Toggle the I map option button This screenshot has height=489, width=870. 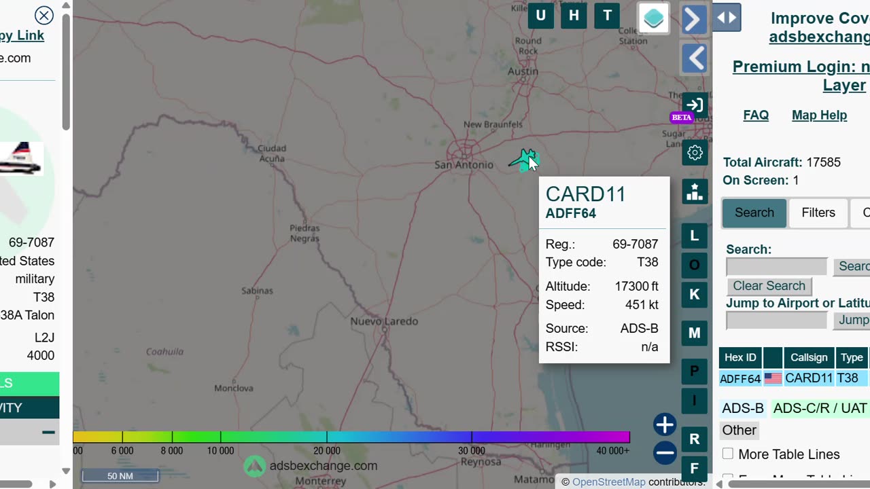tap(695, 400)
